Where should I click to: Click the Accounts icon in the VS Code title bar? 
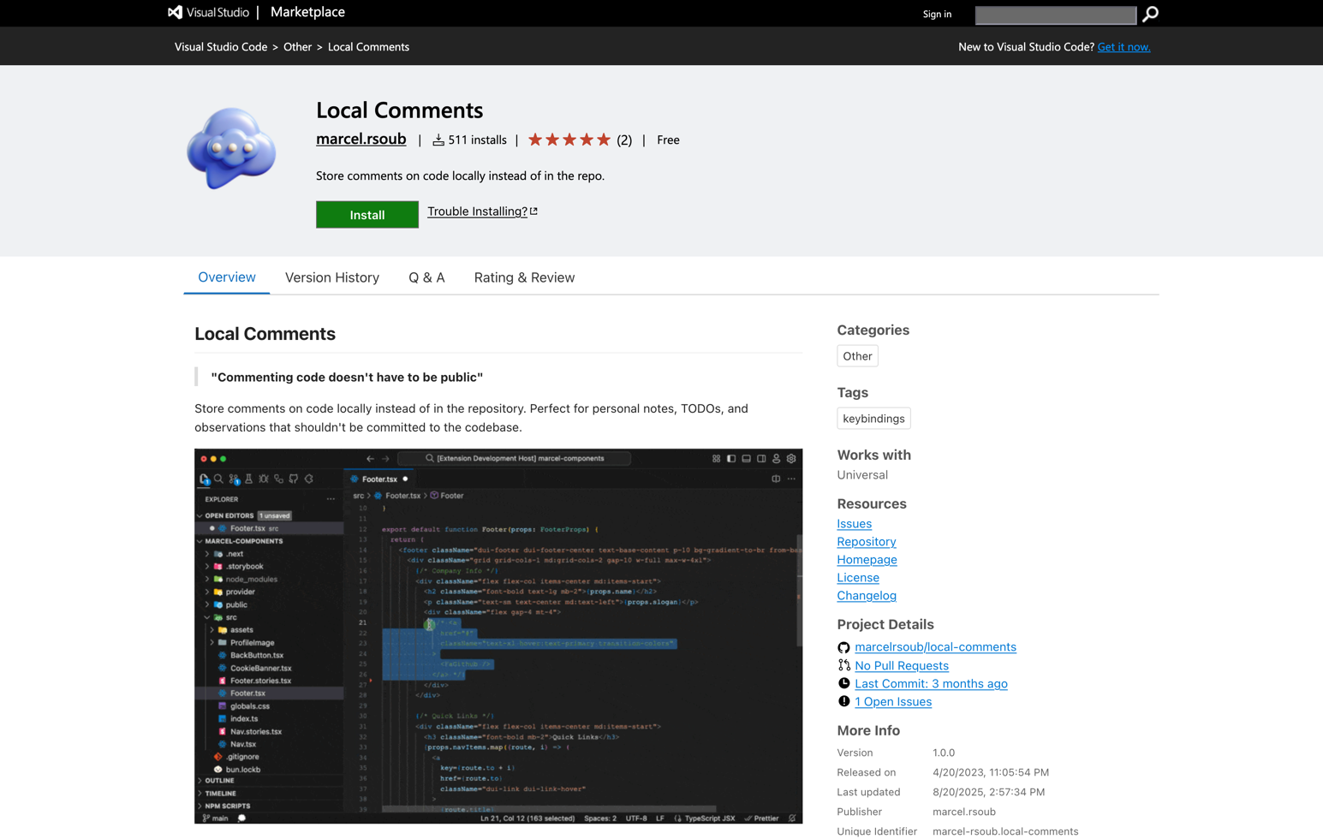tap(776, 459)
